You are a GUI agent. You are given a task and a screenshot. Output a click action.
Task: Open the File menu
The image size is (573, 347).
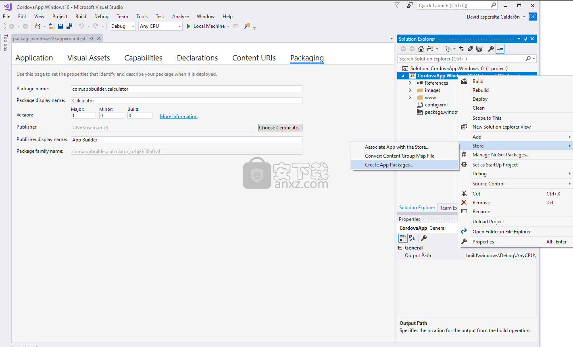click(x=6, y=17)
